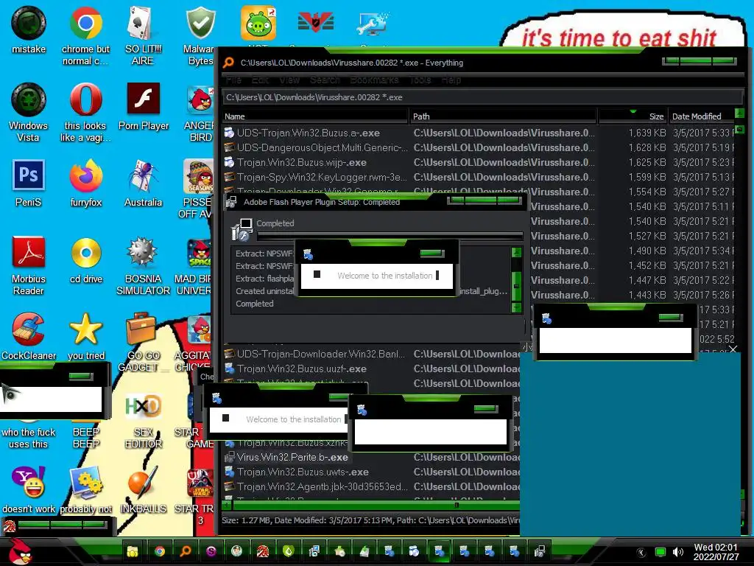Select 'UDS-Trojan.Win32.Buzus.a-.exe' row

pyautogui.click(x=479, y=133)
